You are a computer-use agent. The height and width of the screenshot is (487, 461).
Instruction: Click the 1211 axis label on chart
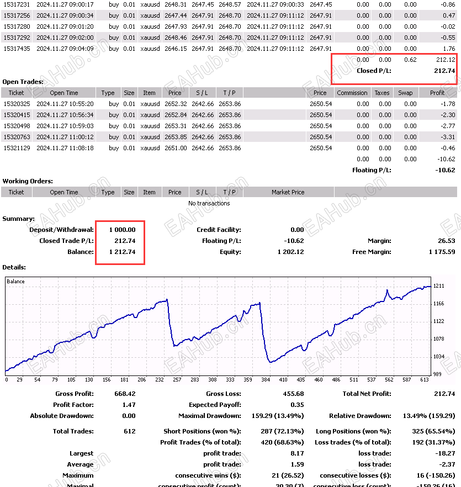tap(438, 286)
